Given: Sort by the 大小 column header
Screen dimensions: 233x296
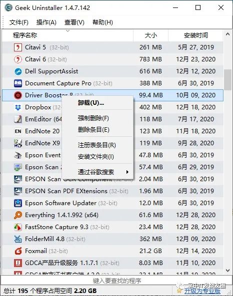Looking at the screenshot, I should pyautogui.click(x=150, y=35).
